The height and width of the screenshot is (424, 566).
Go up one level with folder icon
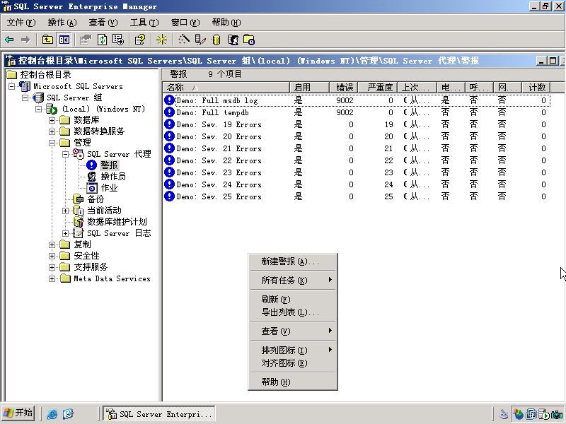tap(47, 40)
